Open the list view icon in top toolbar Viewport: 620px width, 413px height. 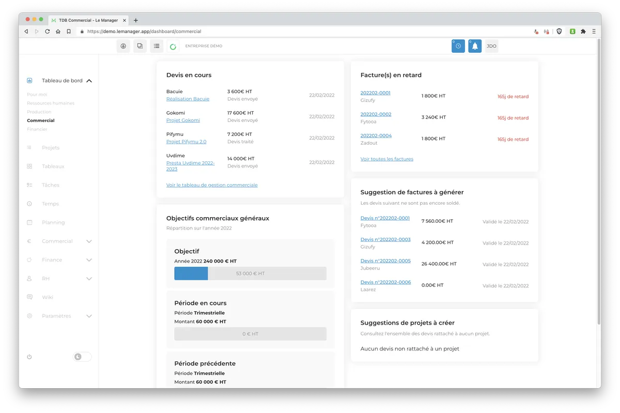tap(157, 46)
